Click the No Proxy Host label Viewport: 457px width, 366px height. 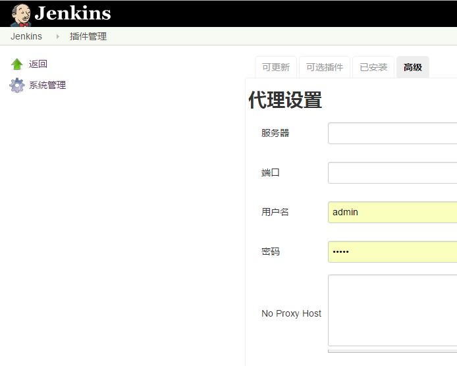291,313
